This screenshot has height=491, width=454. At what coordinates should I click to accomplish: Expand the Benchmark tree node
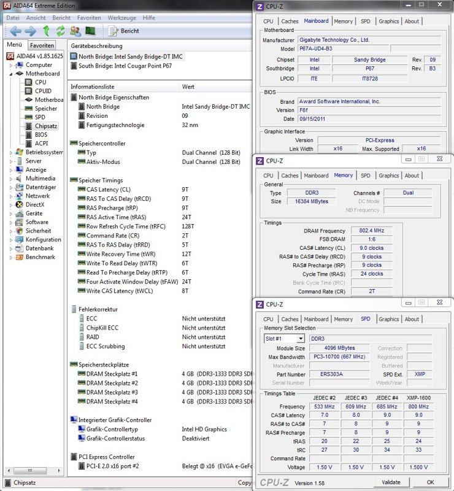[11, 258]
